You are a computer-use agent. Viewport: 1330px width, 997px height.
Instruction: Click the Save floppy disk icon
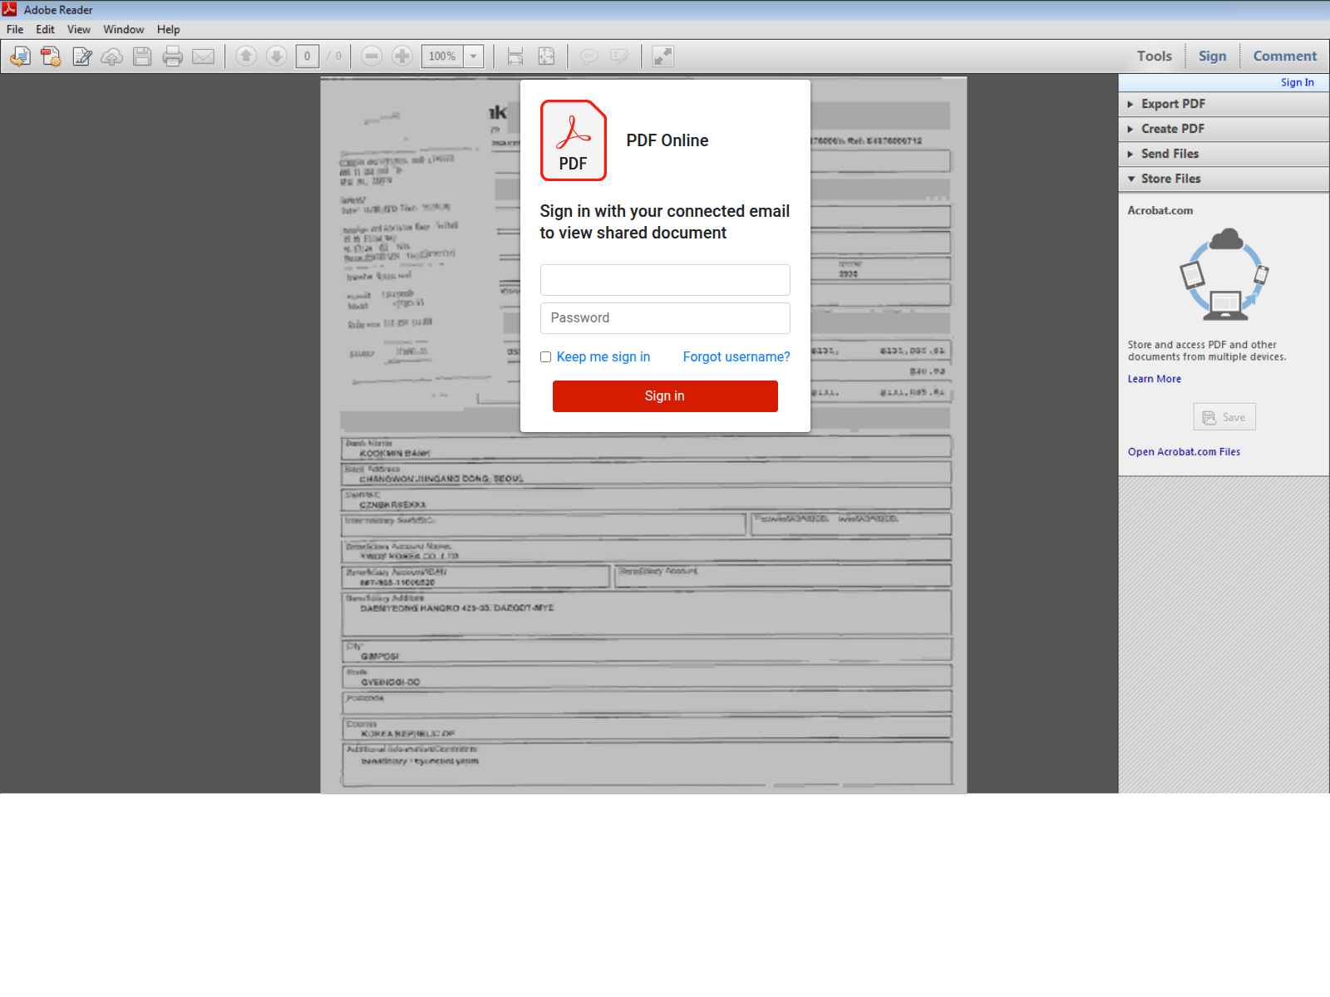(142, 56)
